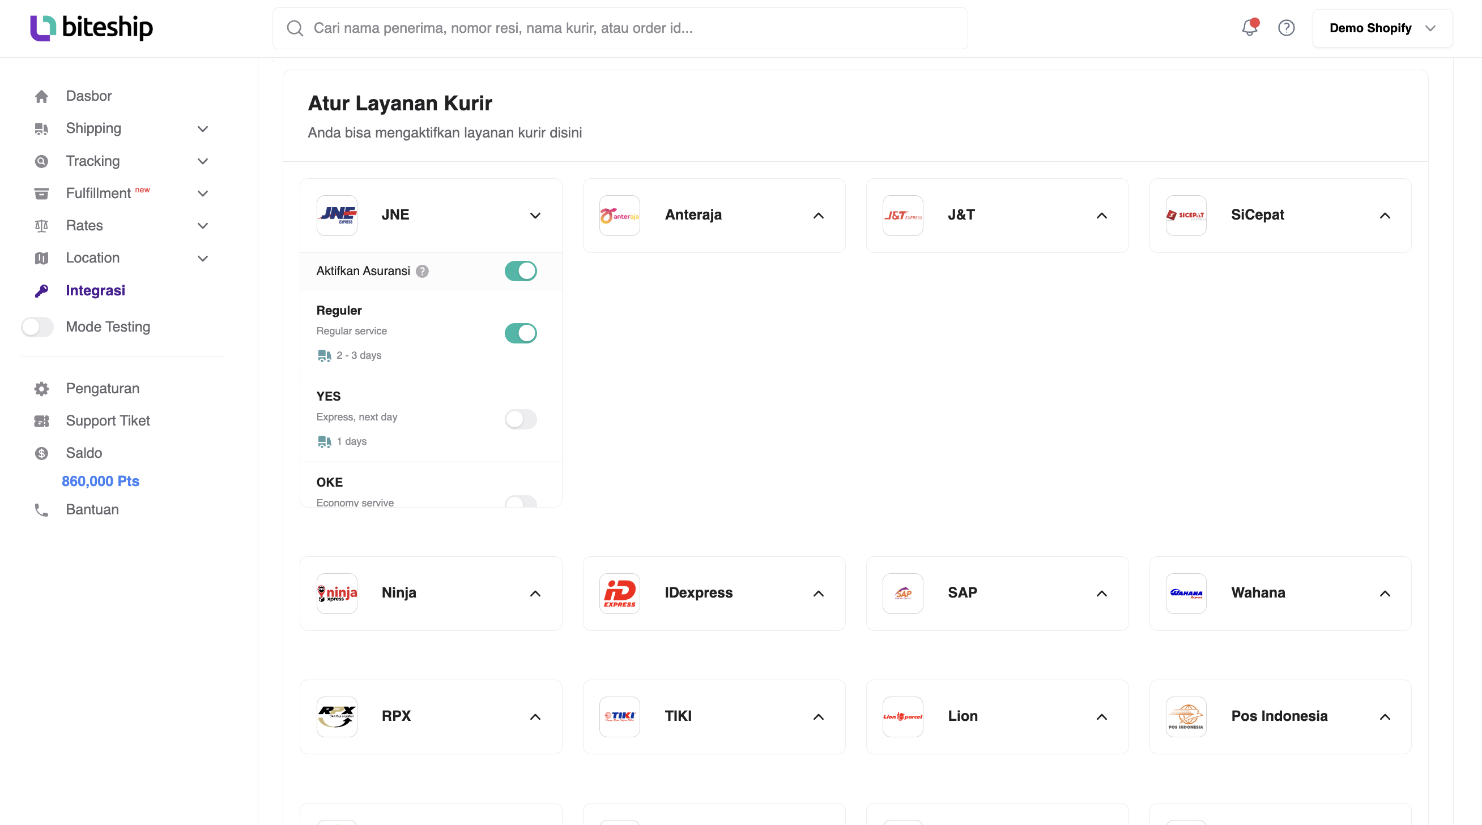The image size is (1482, 825).
Task: Open the Bantuan menu item
Action: click(x=92, y=510)
